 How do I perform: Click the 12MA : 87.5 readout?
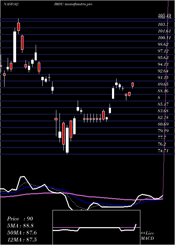tap(22, 239)
